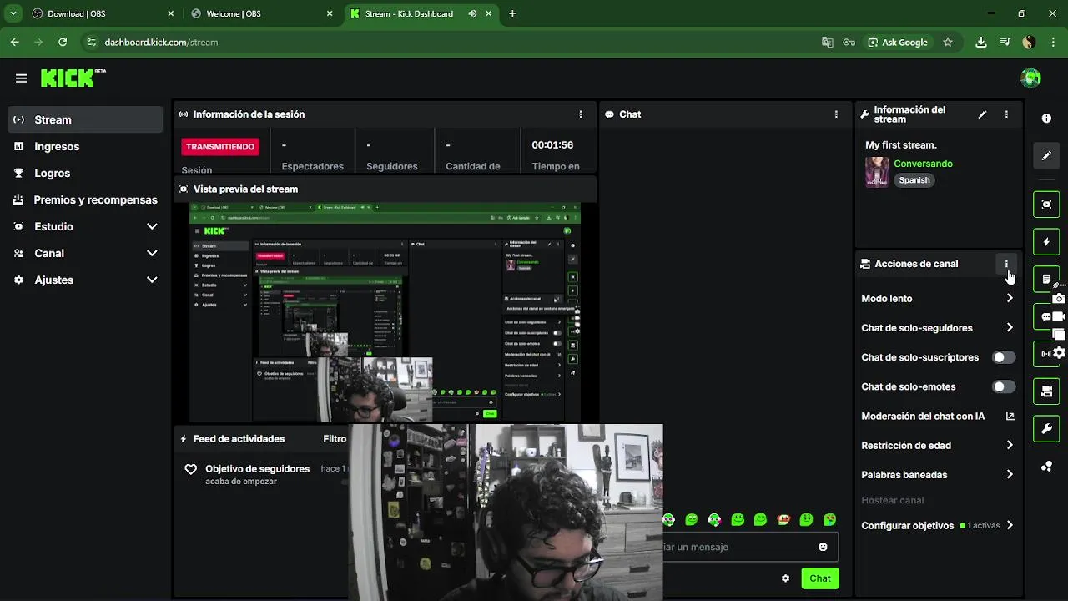Image resolution: width=1068 pixels, height=601 pixels.
Task: Toggle the broadcast signal widget icon
Action: (1046, 354)
